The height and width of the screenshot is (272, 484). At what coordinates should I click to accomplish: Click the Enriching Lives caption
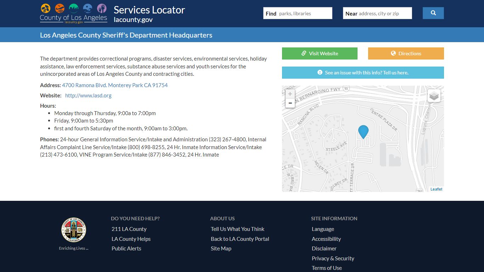pyautogui.click(x=74, y=248)
